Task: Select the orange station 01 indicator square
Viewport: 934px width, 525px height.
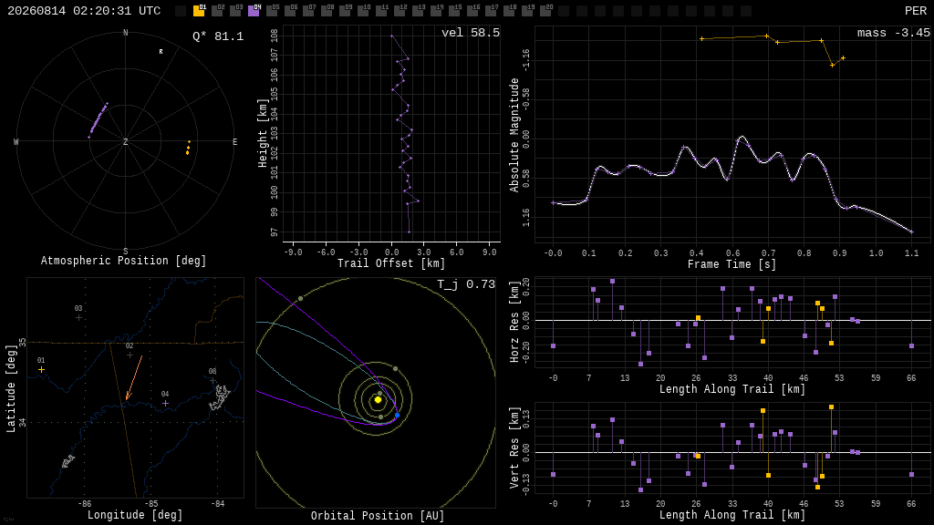Action: click(199, 11)
